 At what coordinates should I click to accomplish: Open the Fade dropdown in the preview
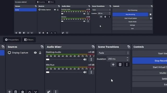(x=101, y=10)
